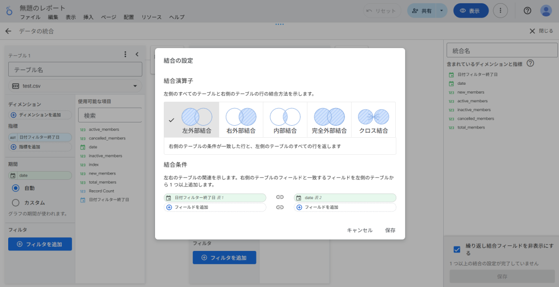
Task: Select new_members in available fields list
Action: [x=102, y=173]
